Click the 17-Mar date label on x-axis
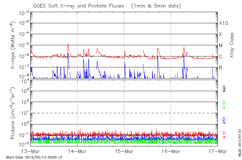 [x=217, y=151]
